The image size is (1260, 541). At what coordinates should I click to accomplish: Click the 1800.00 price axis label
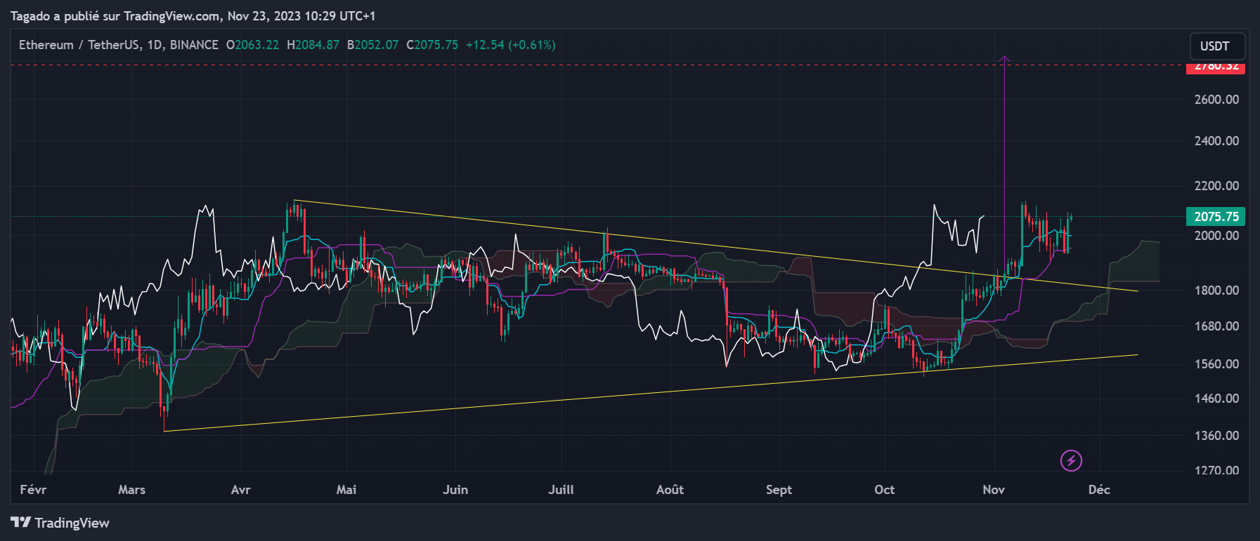click(x=1216, y=290)
